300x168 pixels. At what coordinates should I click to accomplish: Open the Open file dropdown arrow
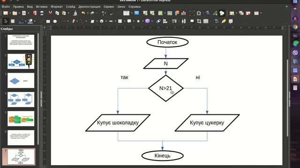click(x=19, y=13)
